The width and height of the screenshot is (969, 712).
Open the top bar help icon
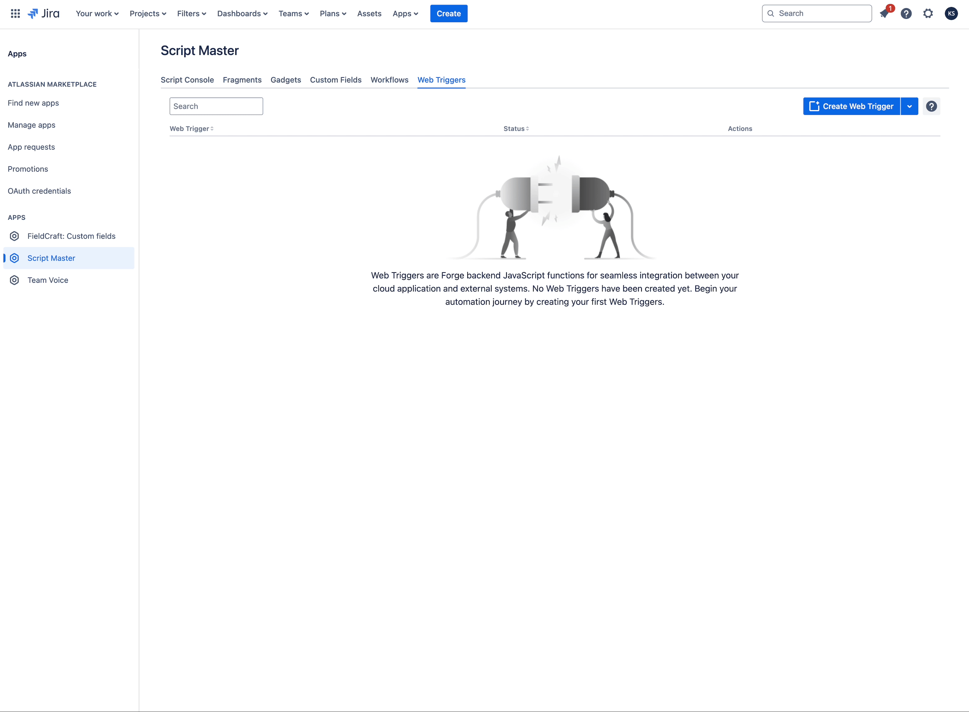(x=906, y=13)
